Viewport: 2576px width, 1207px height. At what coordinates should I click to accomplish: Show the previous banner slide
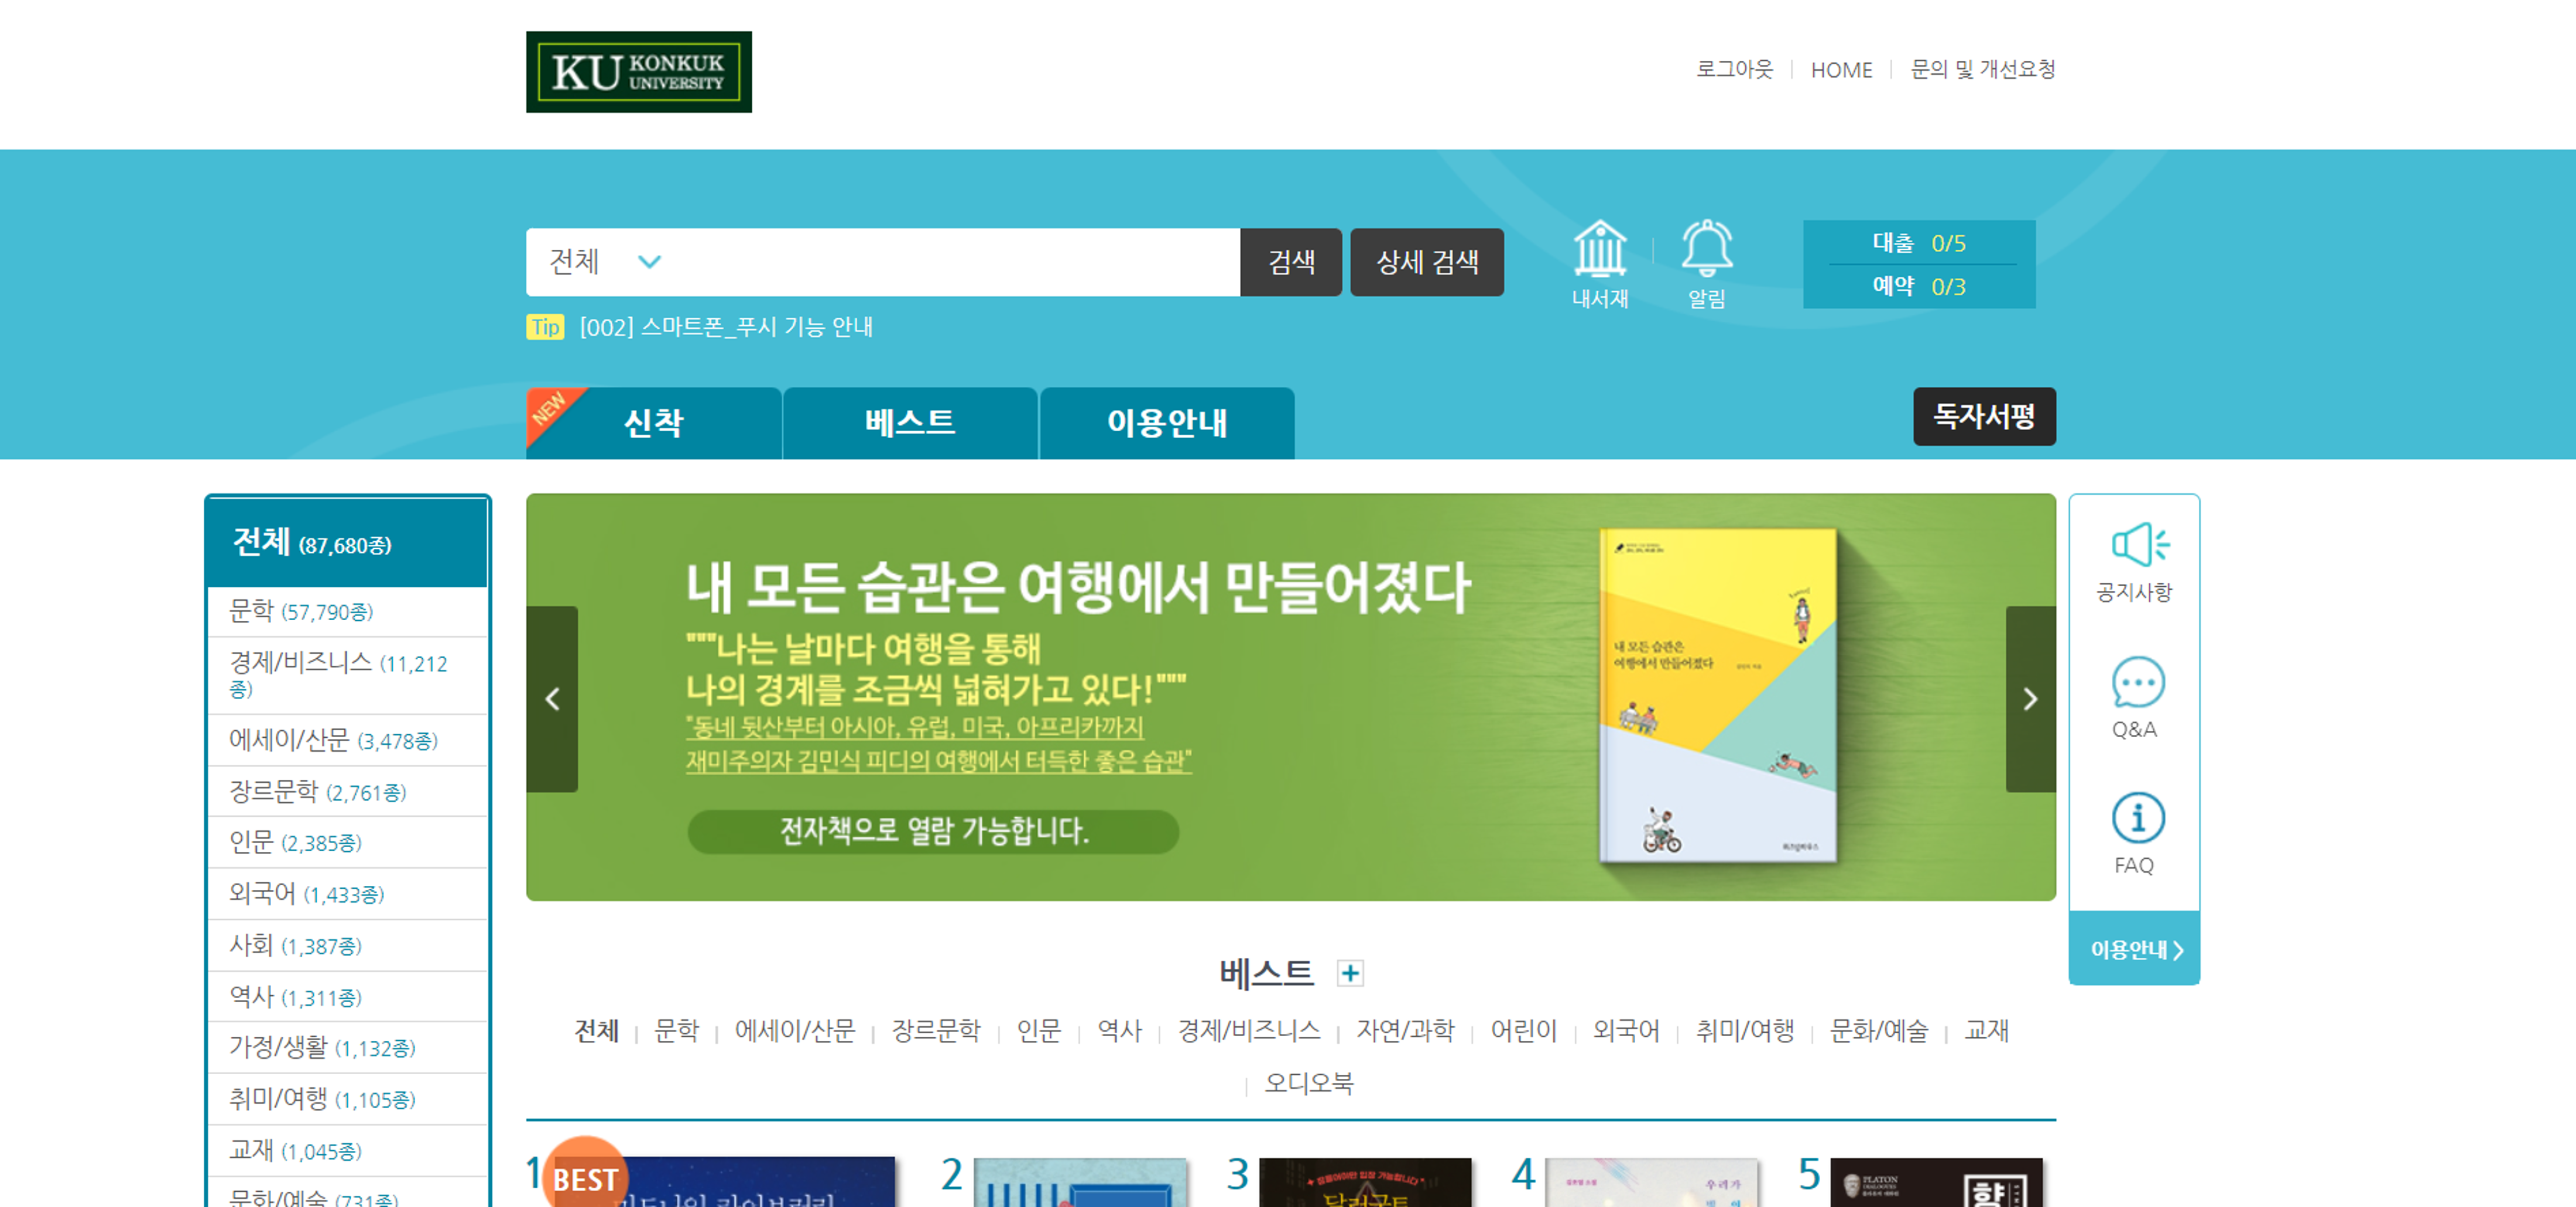[x=552, y=699]
